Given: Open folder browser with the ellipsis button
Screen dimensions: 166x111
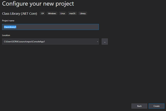Looking at the screenshot, I should [105, 42].
